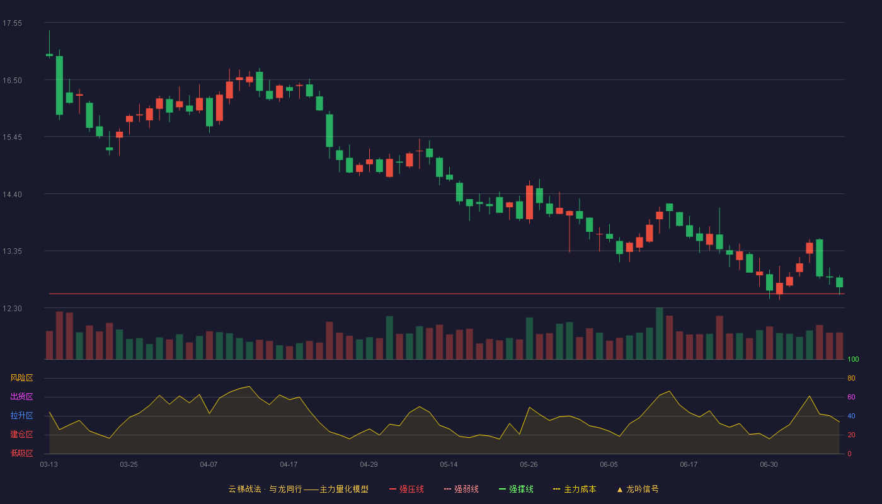Toggle the 主力成本 legend item

click(575, 489)
